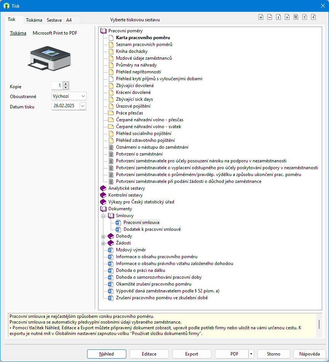Click the blue asterisk report icon

(287, 17)
